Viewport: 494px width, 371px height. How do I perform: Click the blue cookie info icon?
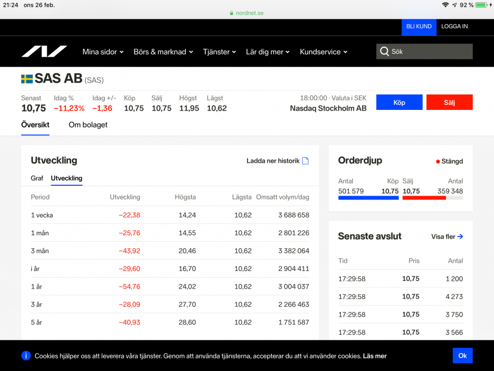pyautogui.click(x=26, y=356)
